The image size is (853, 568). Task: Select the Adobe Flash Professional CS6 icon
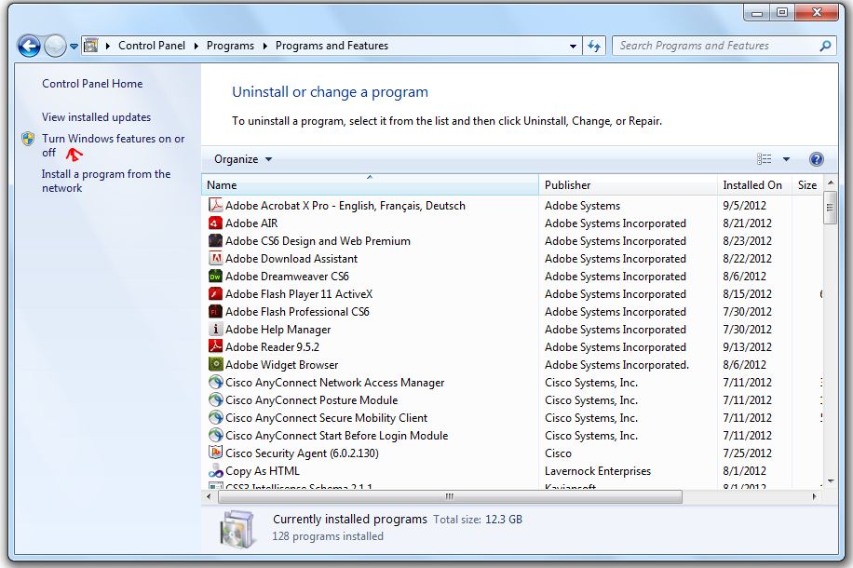[216, 311]
